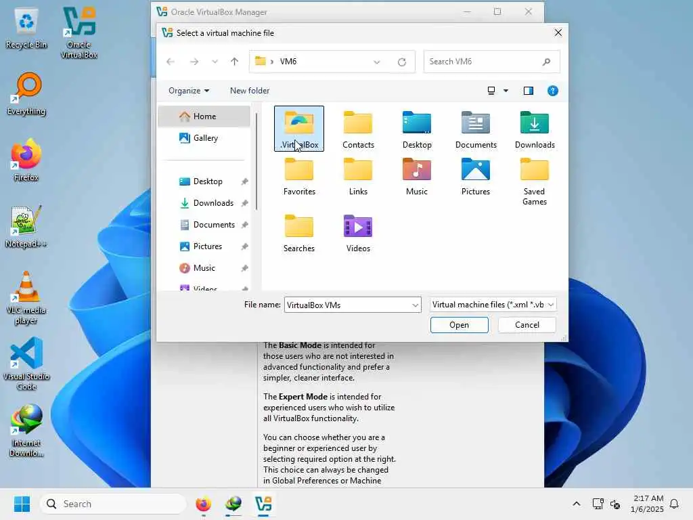
Task: Click the Open button
Action: pos(460,325)
